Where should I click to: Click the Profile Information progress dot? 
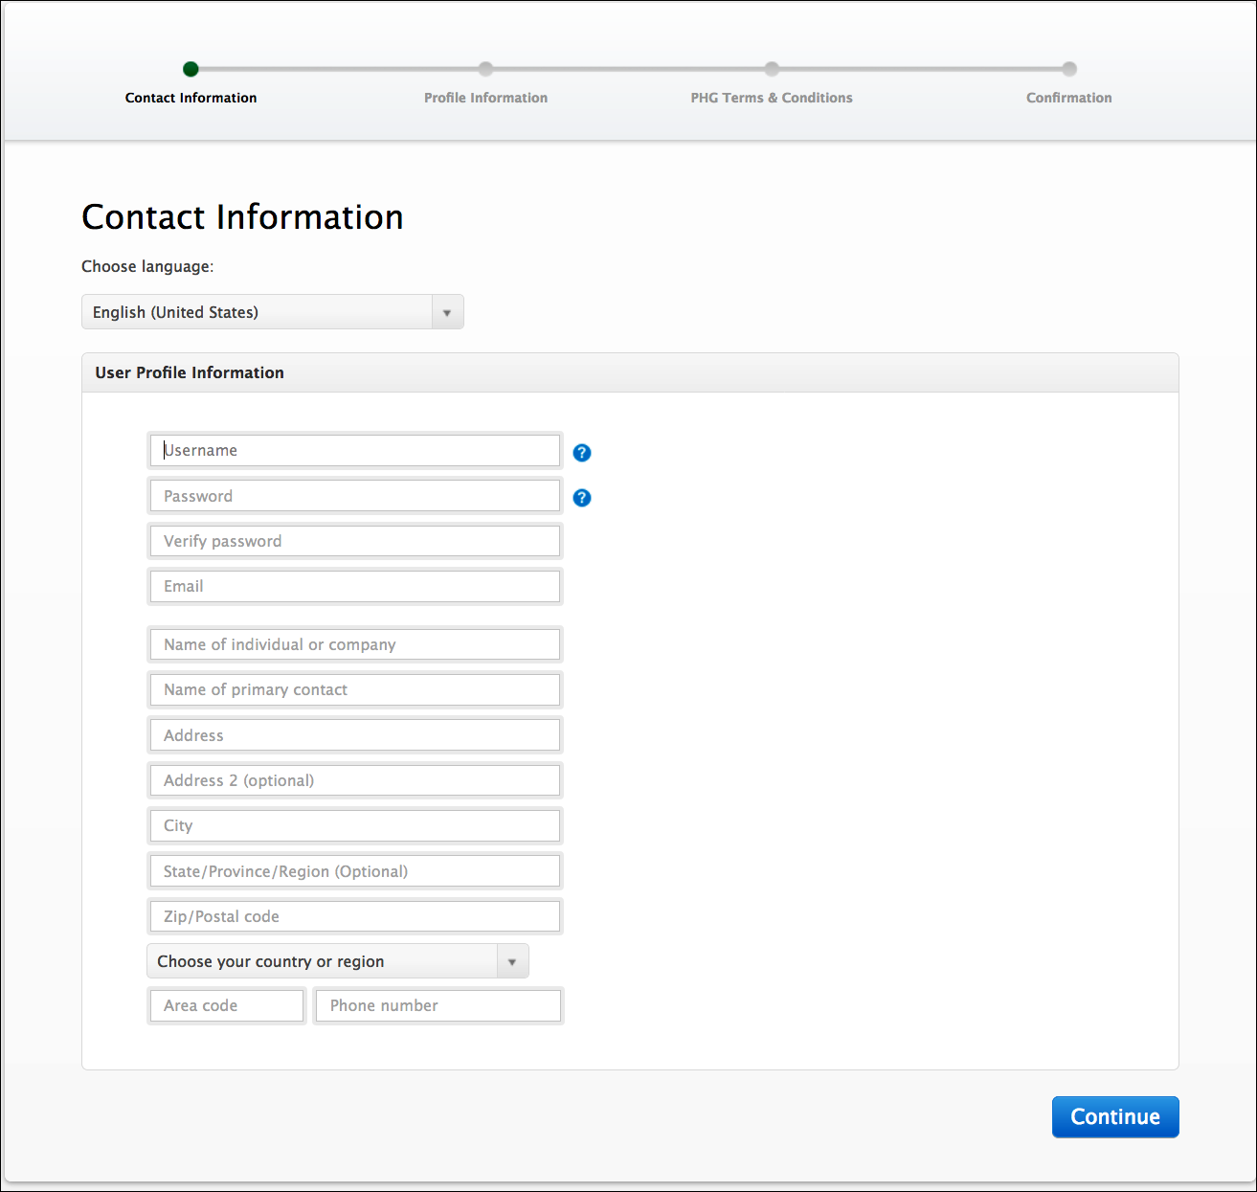pyautogui.click(x=485, y=69)
